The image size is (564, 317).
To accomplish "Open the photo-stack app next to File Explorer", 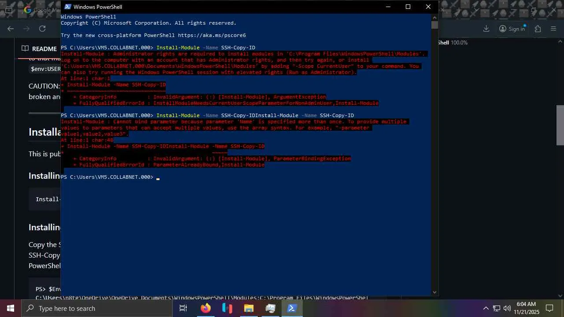I will pyautogui.click(x=271, y=308).
